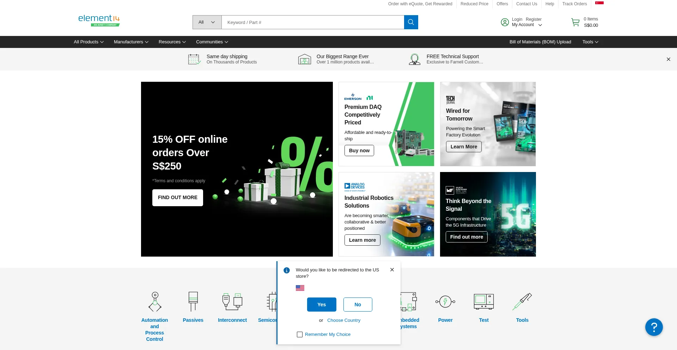
Task: Expand the All category search dropdown
Action: [207, 22]
